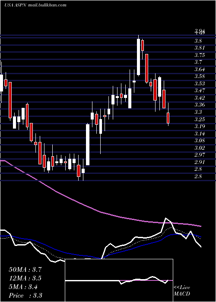Click the 3.58 price axis label
Image resolution: width=216 pixels, height=302 pixels.
(x=200, y=76)
